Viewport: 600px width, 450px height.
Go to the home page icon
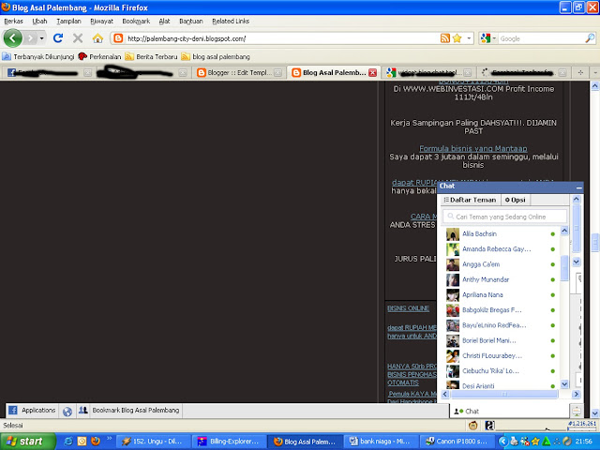click(97, 37)
